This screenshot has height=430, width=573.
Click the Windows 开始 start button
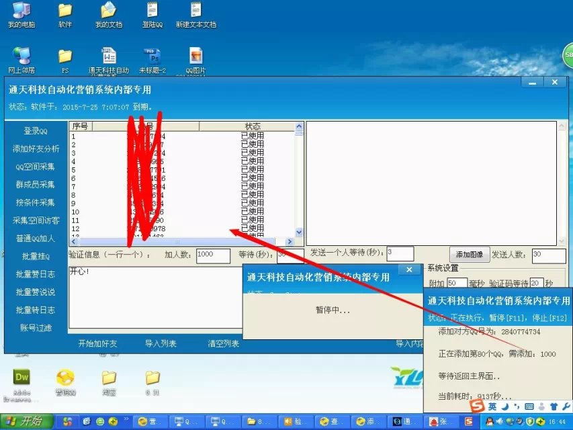point(27,421)
